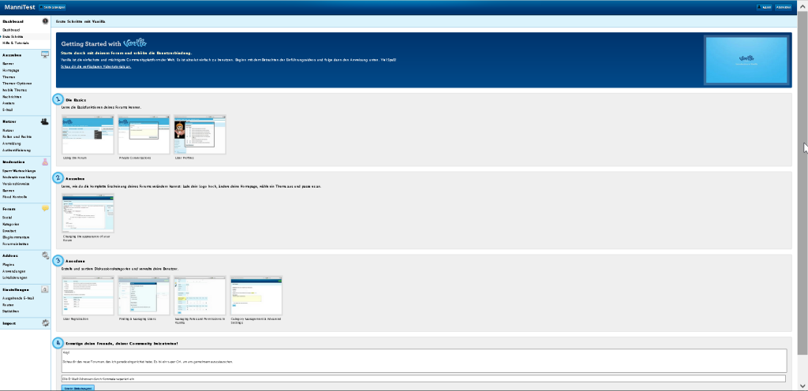
Task: Click the Vanilla logo in the banner
Action: pyautogui.click(x=135, y=43)
